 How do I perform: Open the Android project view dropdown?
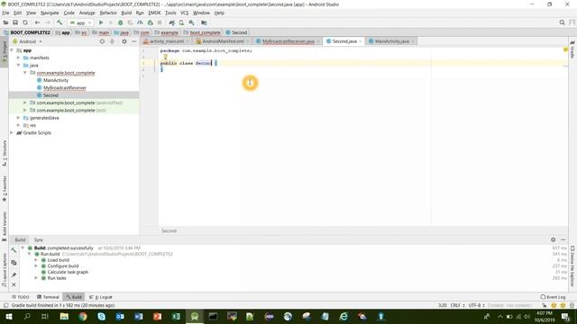click(28, 41)
